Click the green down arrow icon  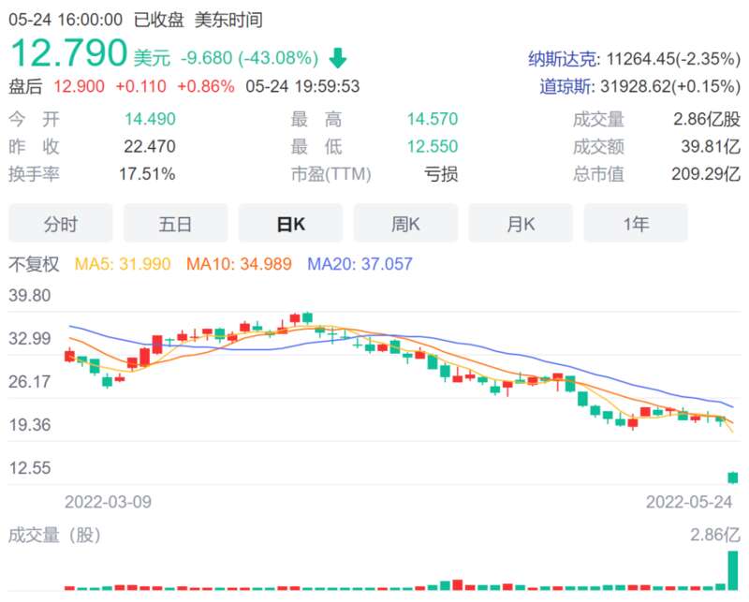tap(338, 58)
